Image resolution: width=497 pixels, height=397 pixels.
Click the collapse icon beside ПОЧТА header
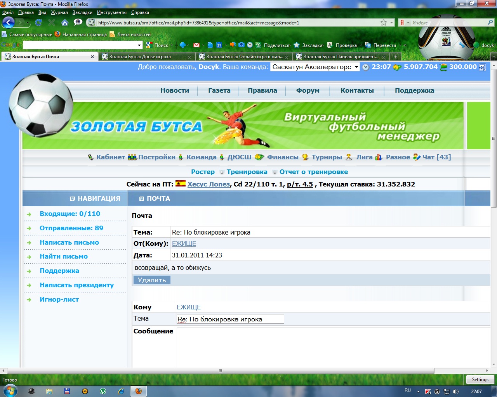point(141,198)
